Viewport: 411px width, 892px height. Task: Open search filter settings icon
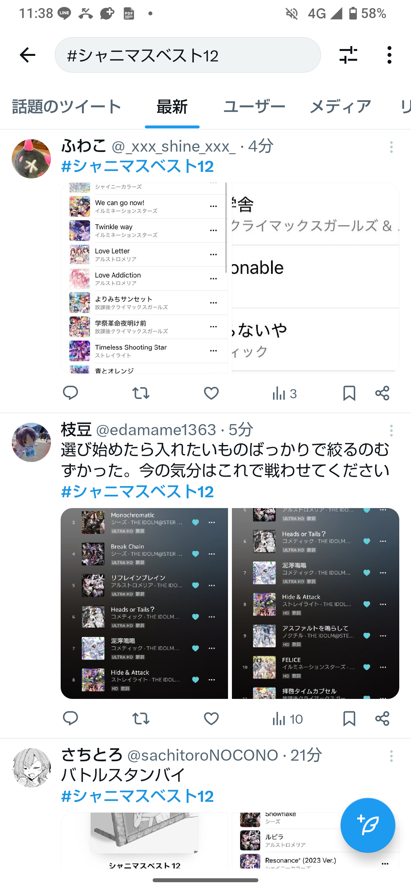coord(348,55)
